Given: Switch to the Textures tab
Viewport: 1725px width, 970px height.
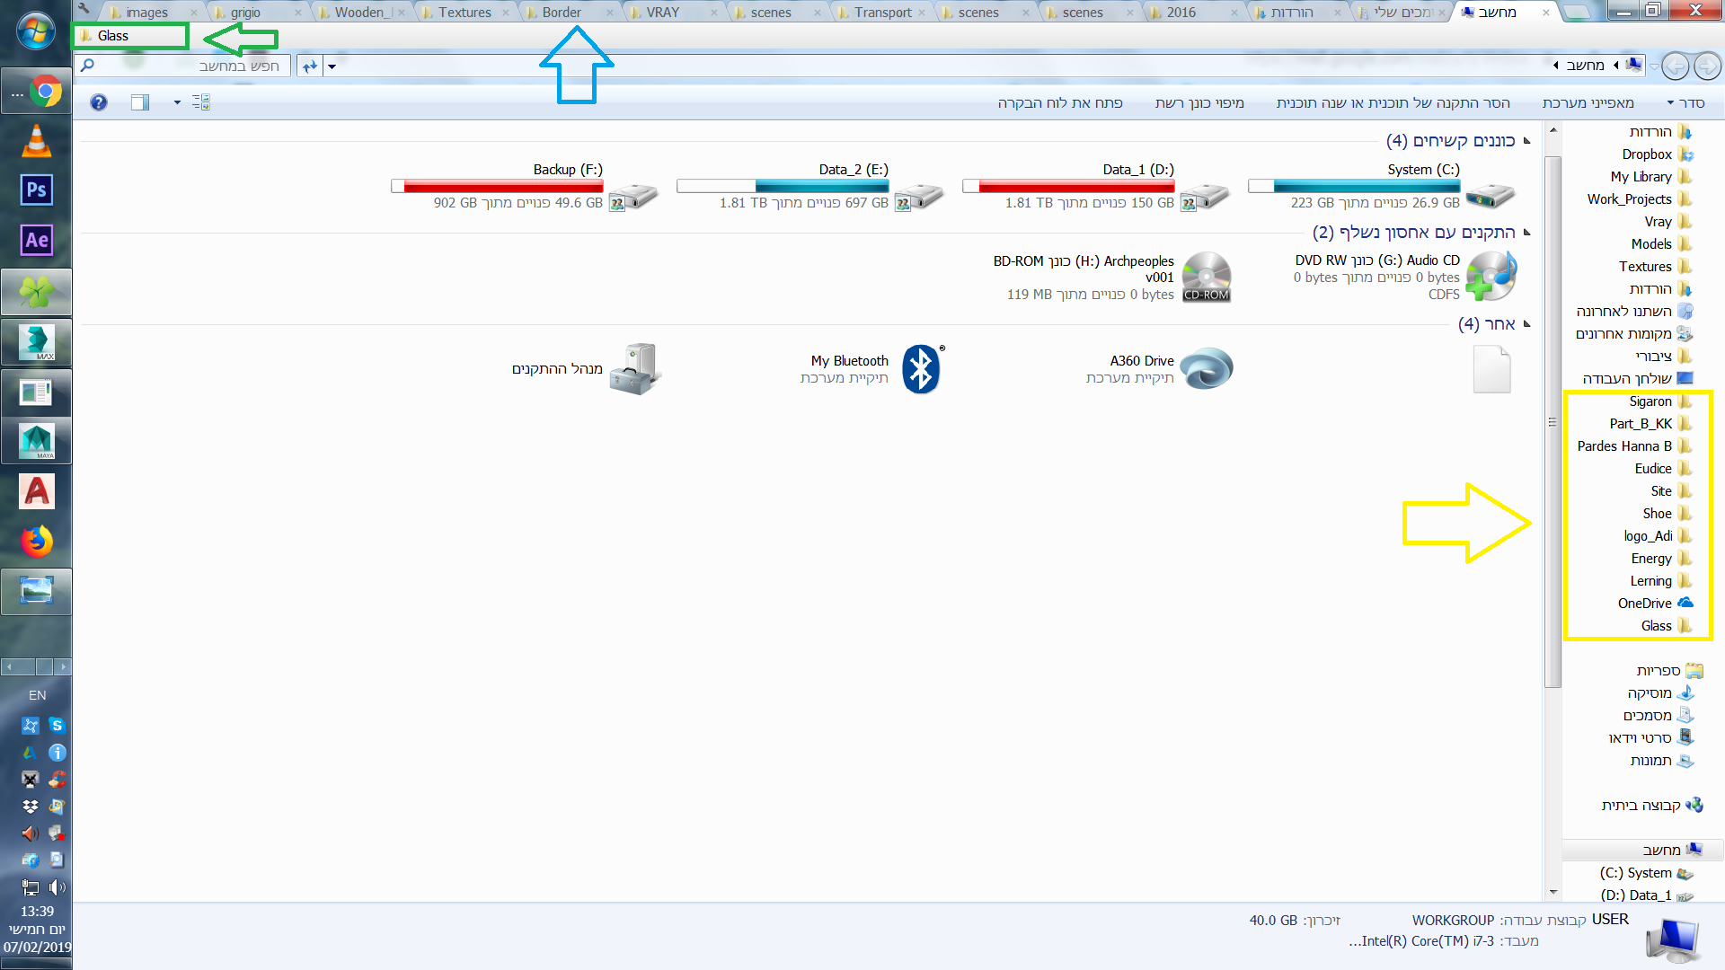Looking at the screenshot, I should point(464,13).
